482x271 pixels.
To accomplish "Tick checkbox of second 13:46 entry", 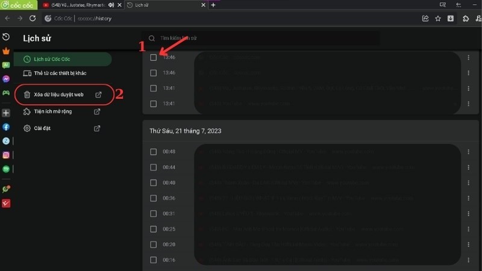I will (154, 73).
